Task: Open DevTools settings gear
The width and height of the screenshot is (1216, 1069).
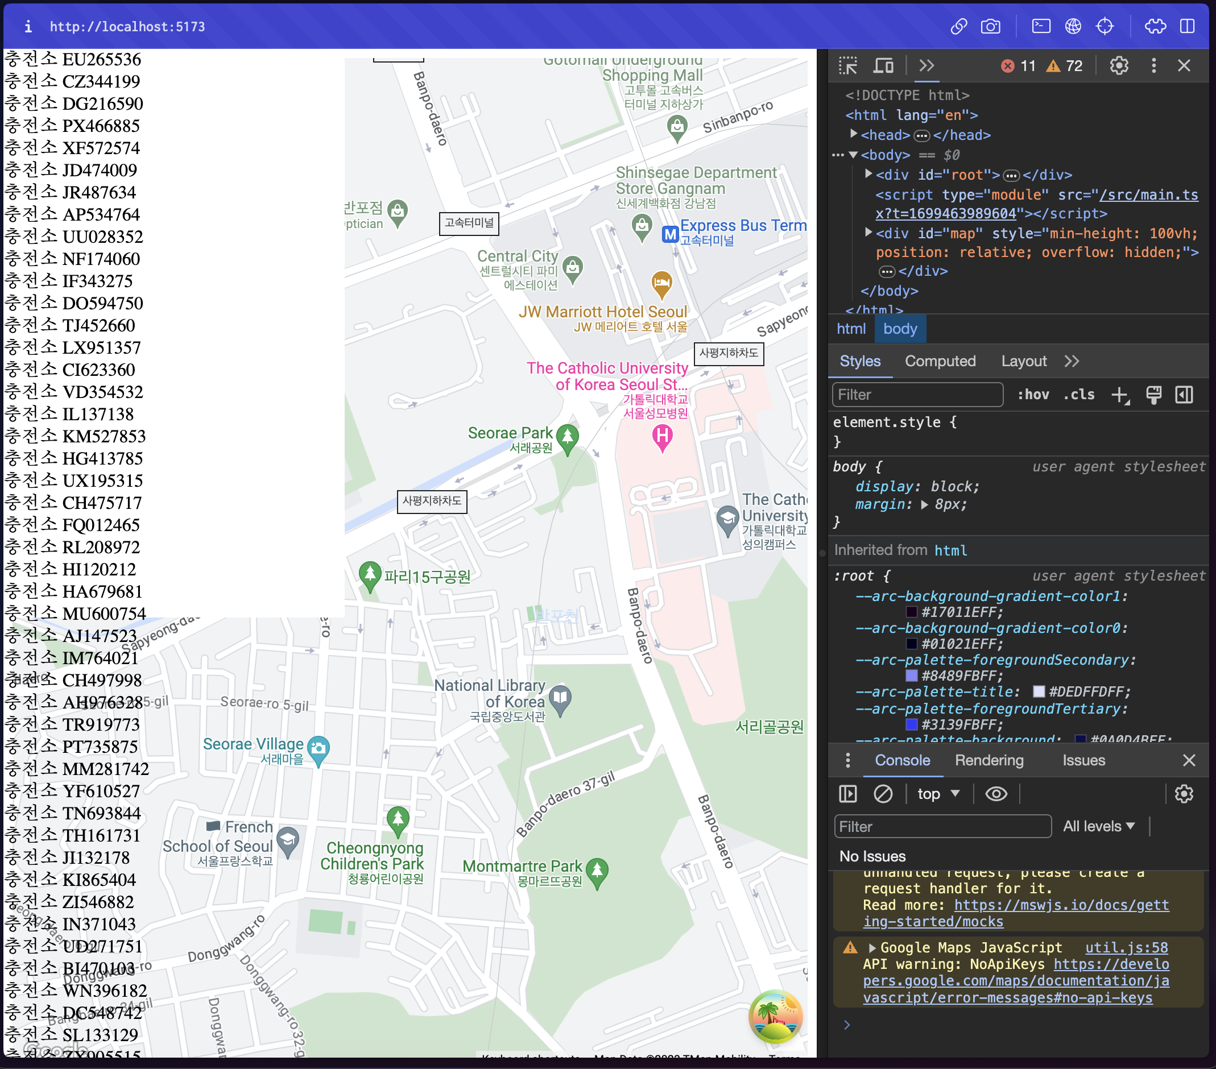Action: (x=1118, y=65)
